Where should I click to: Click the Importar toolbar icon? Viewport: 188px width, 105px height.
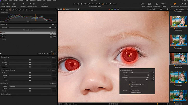click(x=3, y=4)
